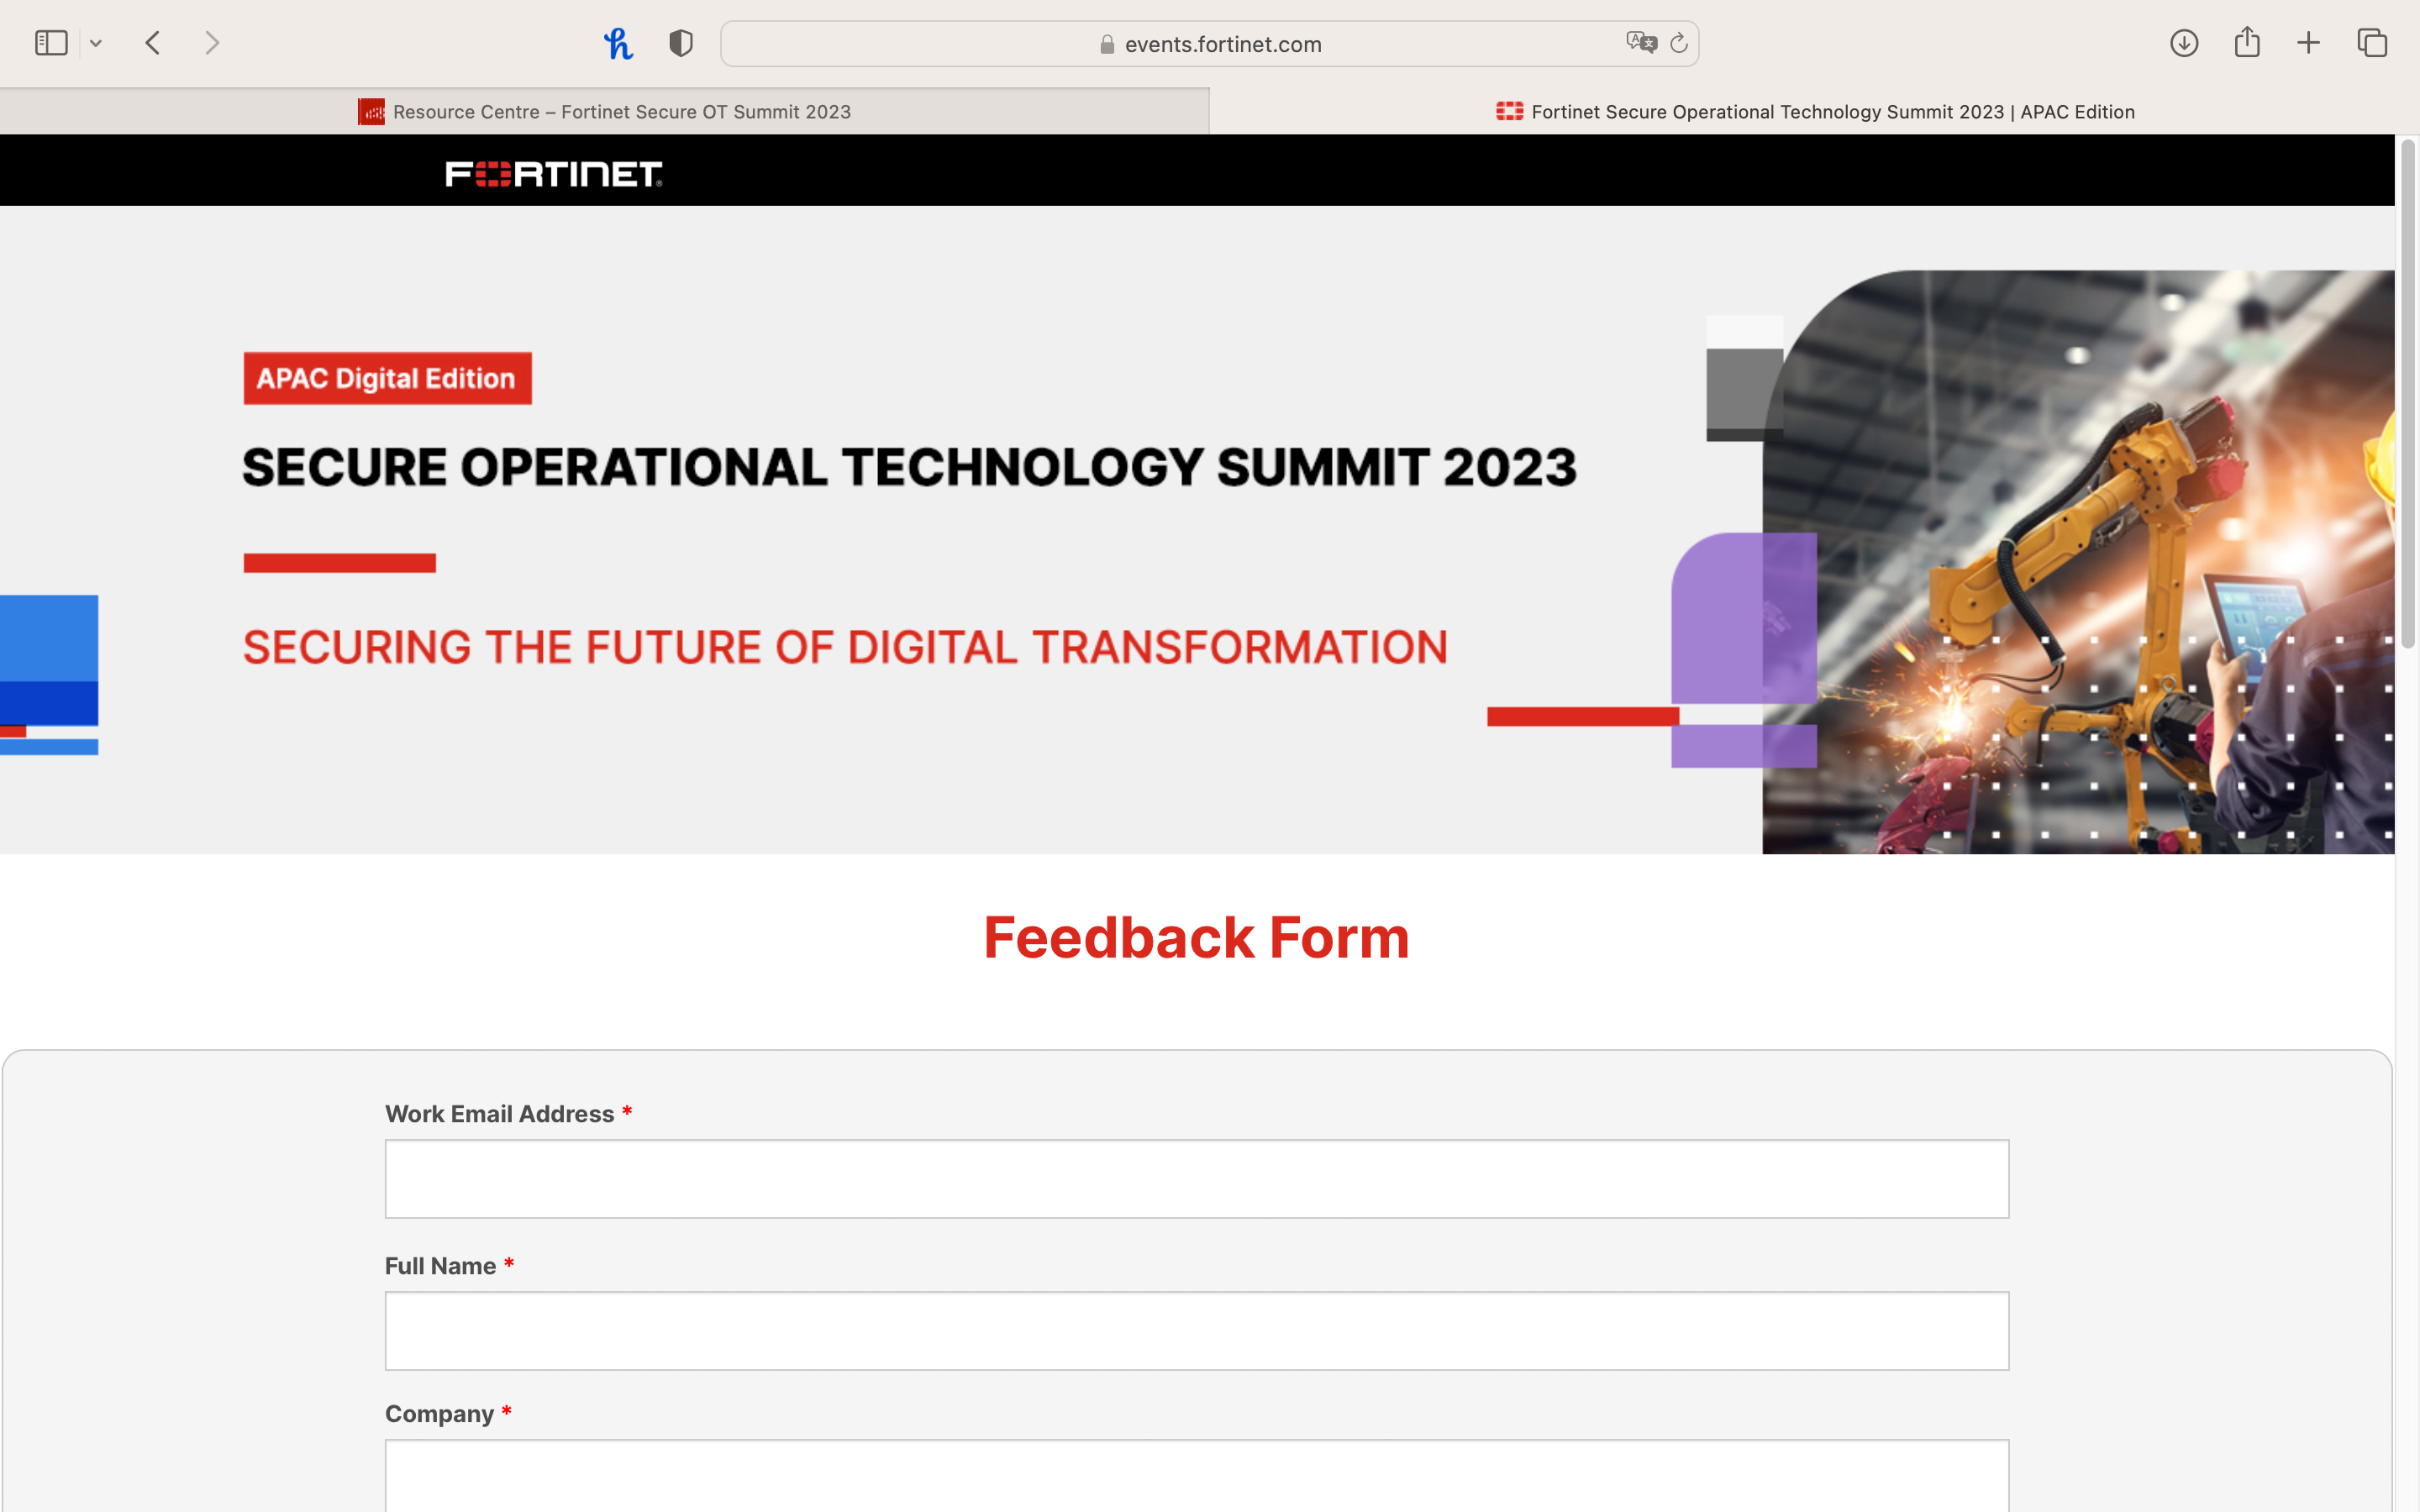
Task: Focus the Company input field
Action: (1196, 1476)
